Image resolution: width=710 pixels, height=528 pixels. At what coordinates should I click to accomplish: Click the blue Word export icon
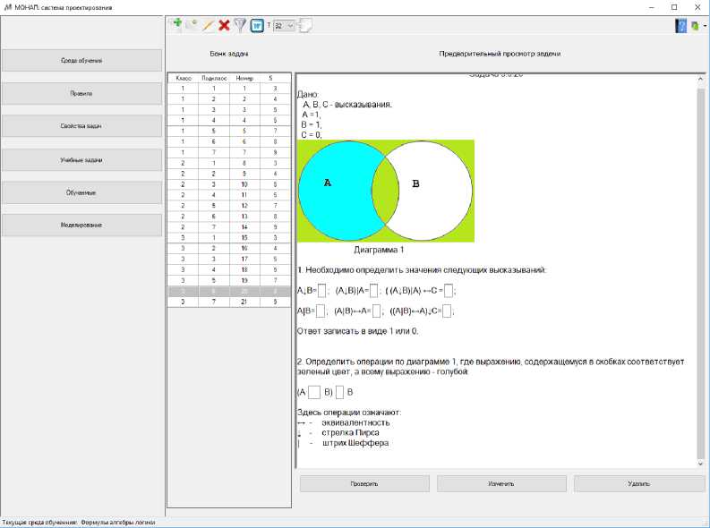[257, 26]
